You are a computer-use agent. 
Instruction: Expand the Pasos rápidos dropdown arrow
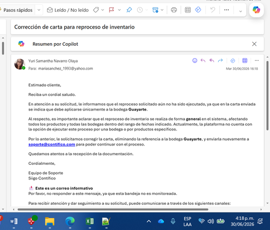[x=39, y=10]
